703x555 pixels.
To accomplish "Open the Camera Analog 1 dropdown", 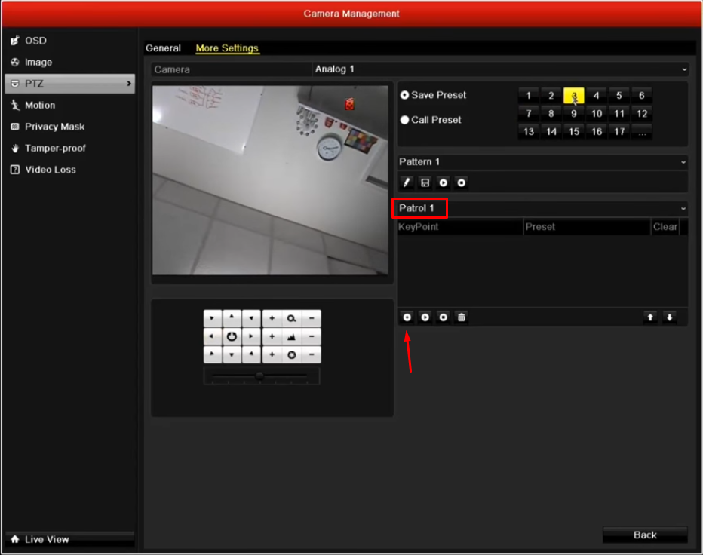I will [500, 69].
